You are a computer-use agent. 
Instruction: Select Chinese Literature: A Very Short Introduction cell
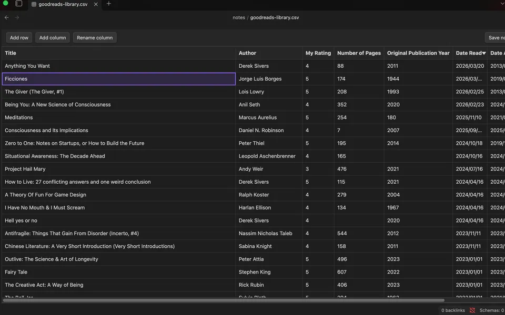pos(119,246)
